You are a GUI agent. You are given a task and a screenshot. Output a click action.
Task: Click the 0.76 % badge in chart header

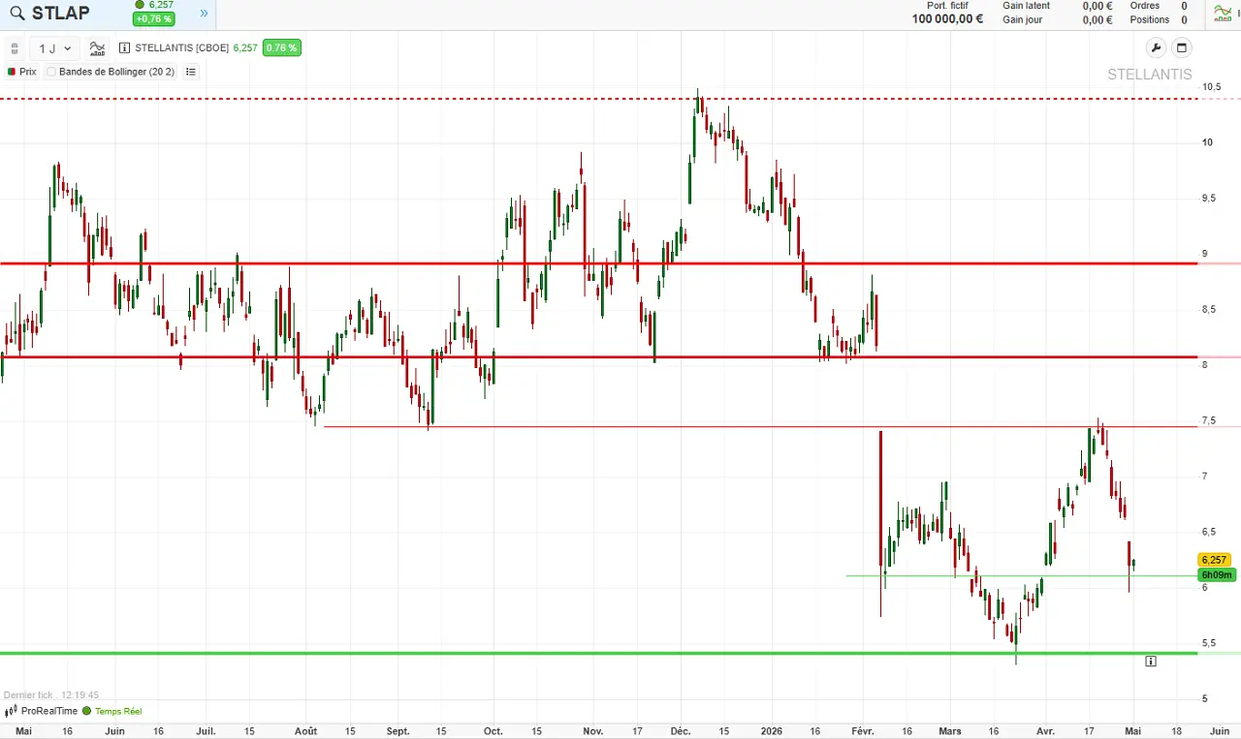(x=281, y=47)
